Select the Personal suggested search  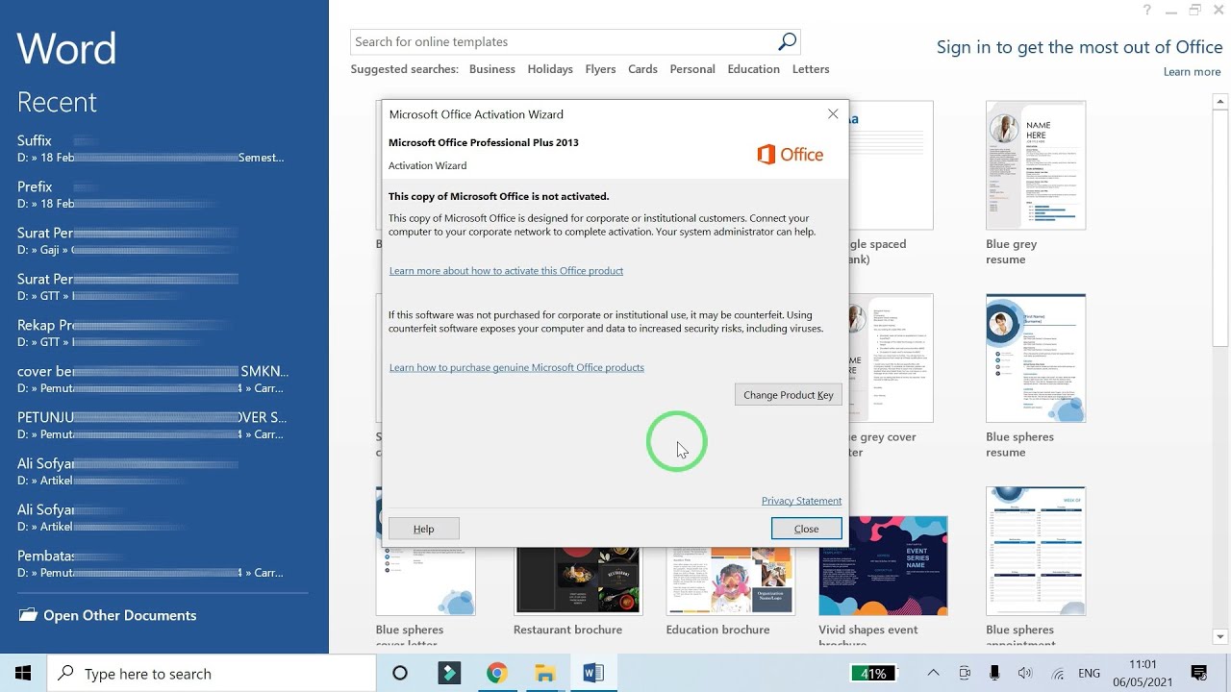point(692,69)
